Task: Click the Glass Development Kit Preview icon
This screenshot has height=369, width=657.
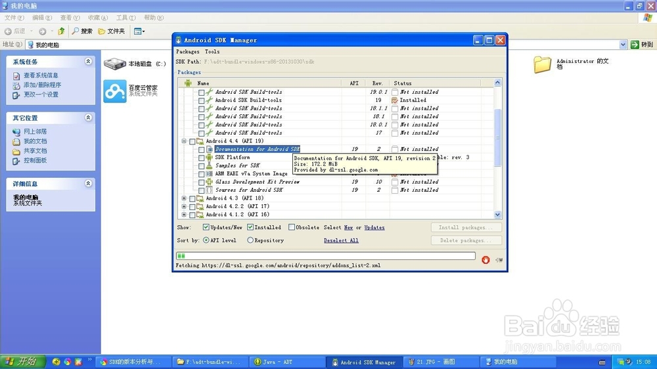Action: 210,182
